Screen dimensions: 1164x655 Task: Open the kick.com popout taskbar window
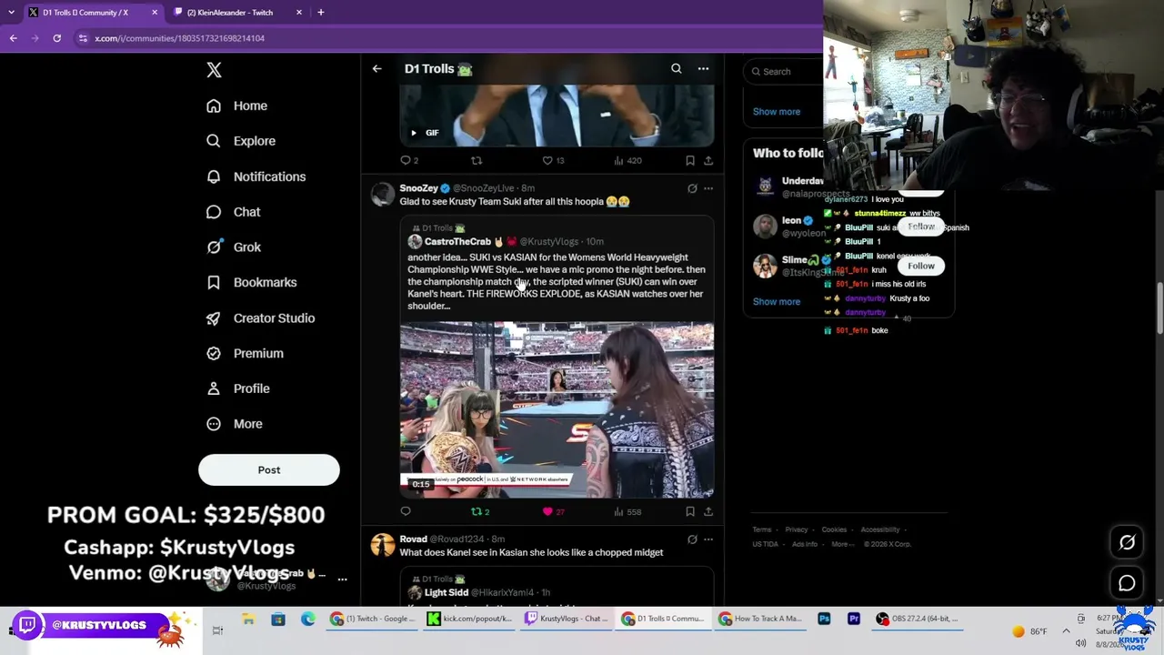pos(470,620)
